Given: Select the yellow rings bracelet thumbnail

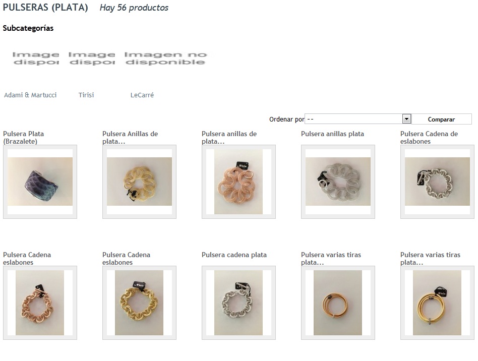Looking at the screenshot, I should tap(139, 182).
